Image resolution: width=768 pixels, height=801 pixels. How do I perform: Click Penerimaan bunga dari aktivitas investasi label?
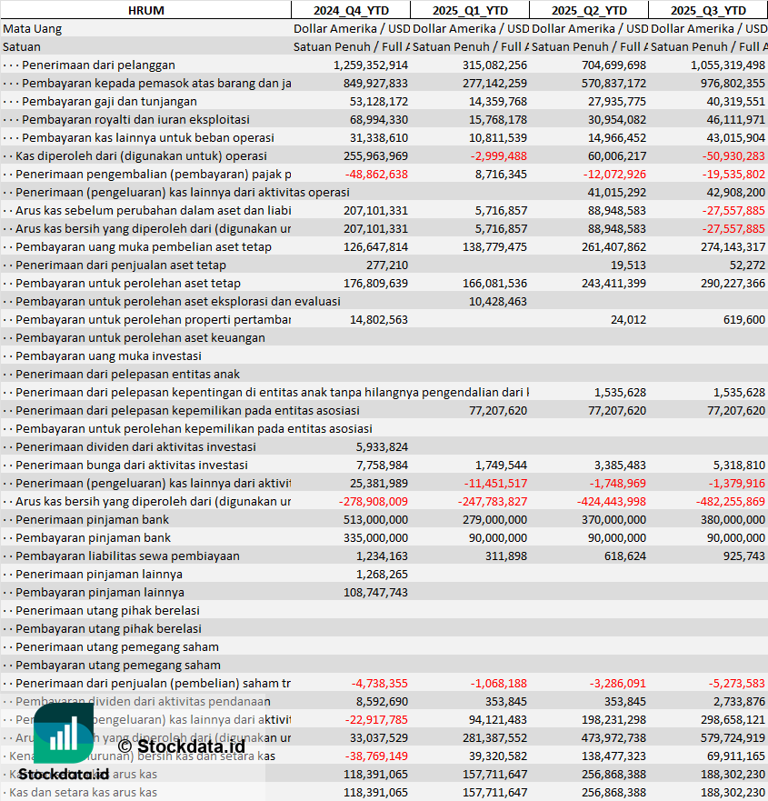(132, 466)
